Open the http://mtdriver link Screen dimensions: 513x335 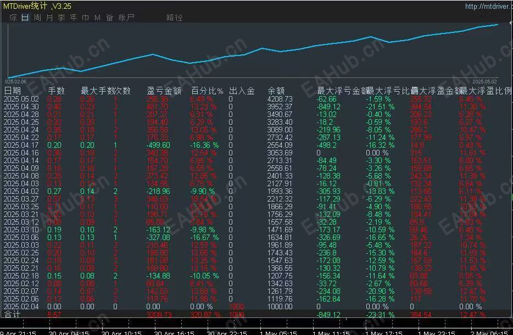tap(489, 6)
